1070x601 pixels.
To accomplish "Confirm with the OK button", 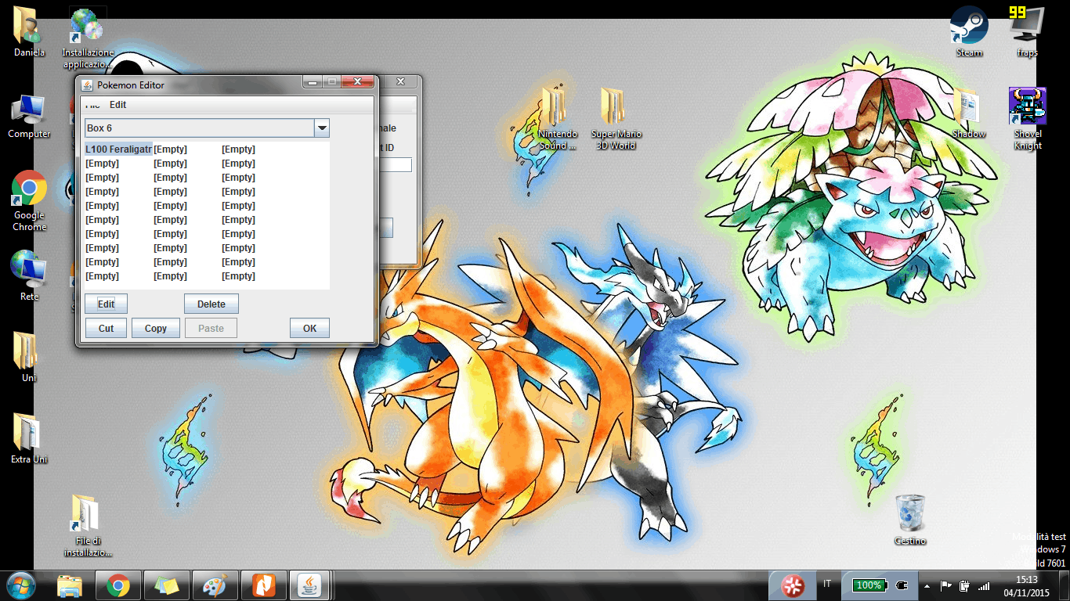I will point(309,328).
